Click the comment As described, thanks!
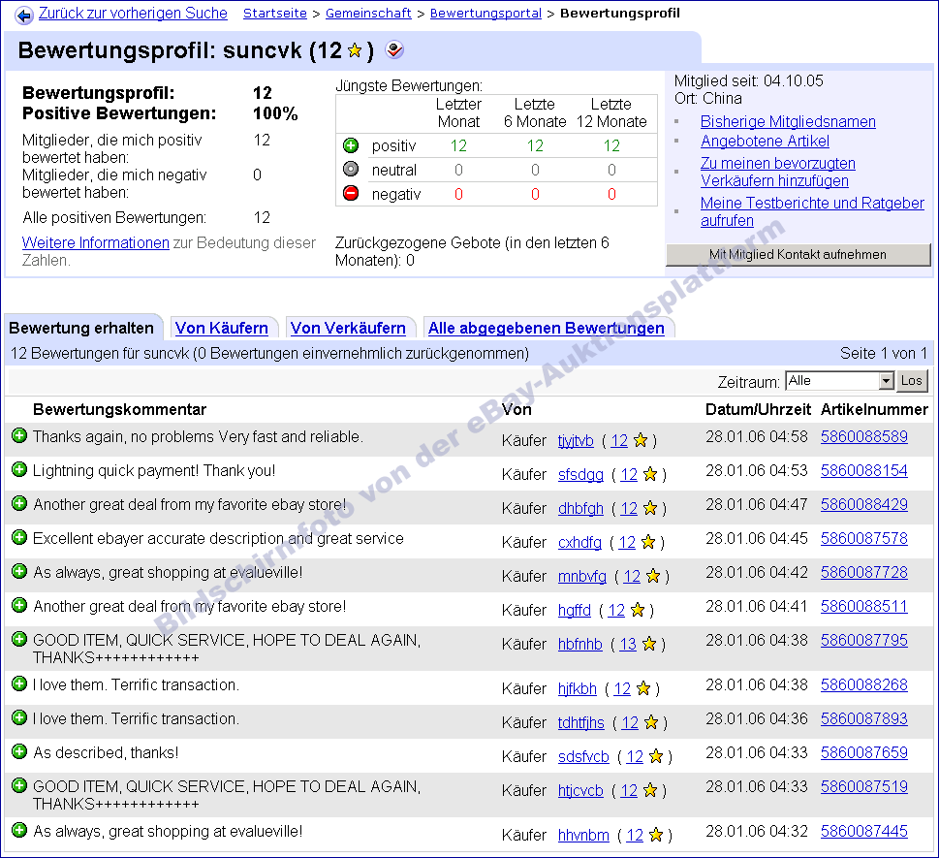 pyautogui.click(x=106, y=752)
